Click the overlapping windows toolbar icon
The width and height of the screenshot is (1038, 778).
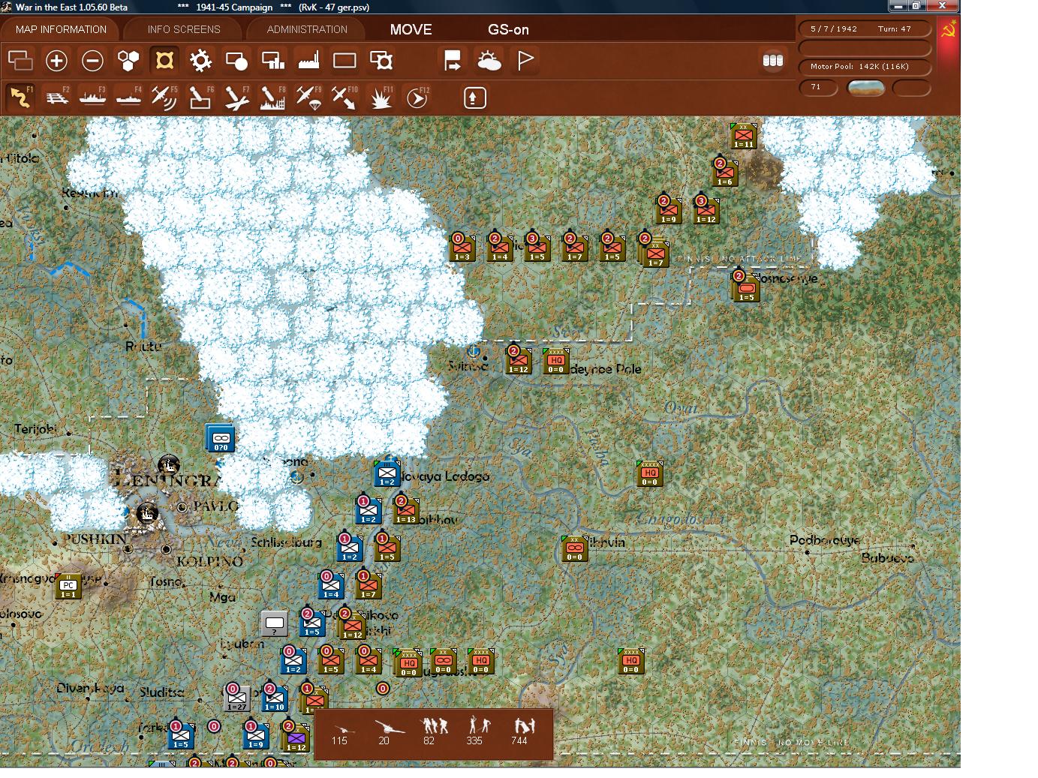(20, 60)
